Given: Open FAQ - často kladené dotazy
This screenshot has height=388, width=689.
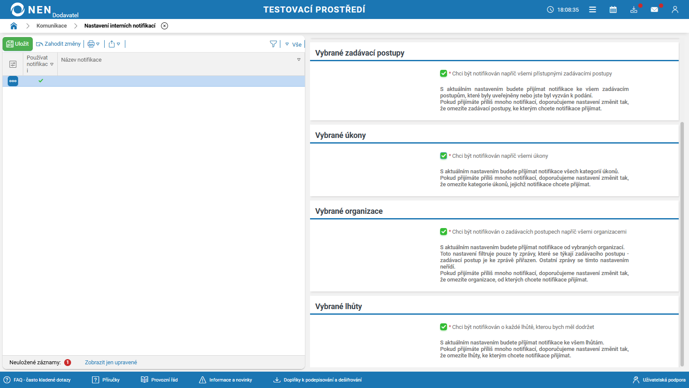Looking at the screenshot, I should (x=37, y=380).
